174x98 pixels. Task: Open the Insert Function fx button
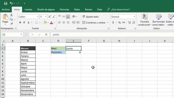46,35
